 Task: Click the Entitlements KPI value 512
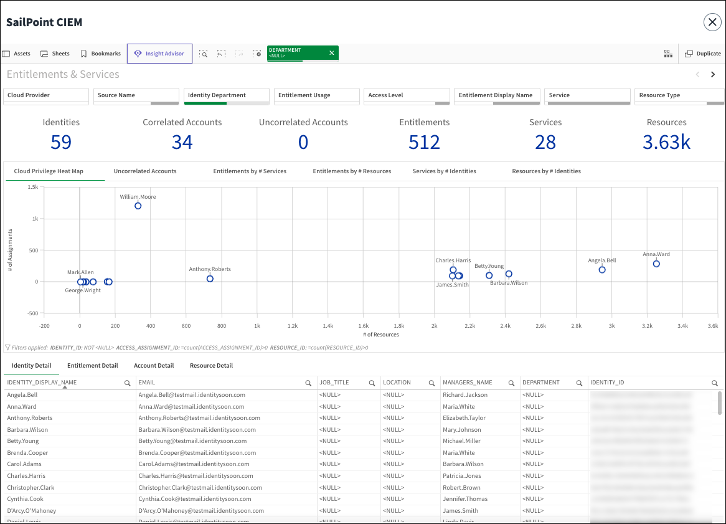tap(424, 142)
